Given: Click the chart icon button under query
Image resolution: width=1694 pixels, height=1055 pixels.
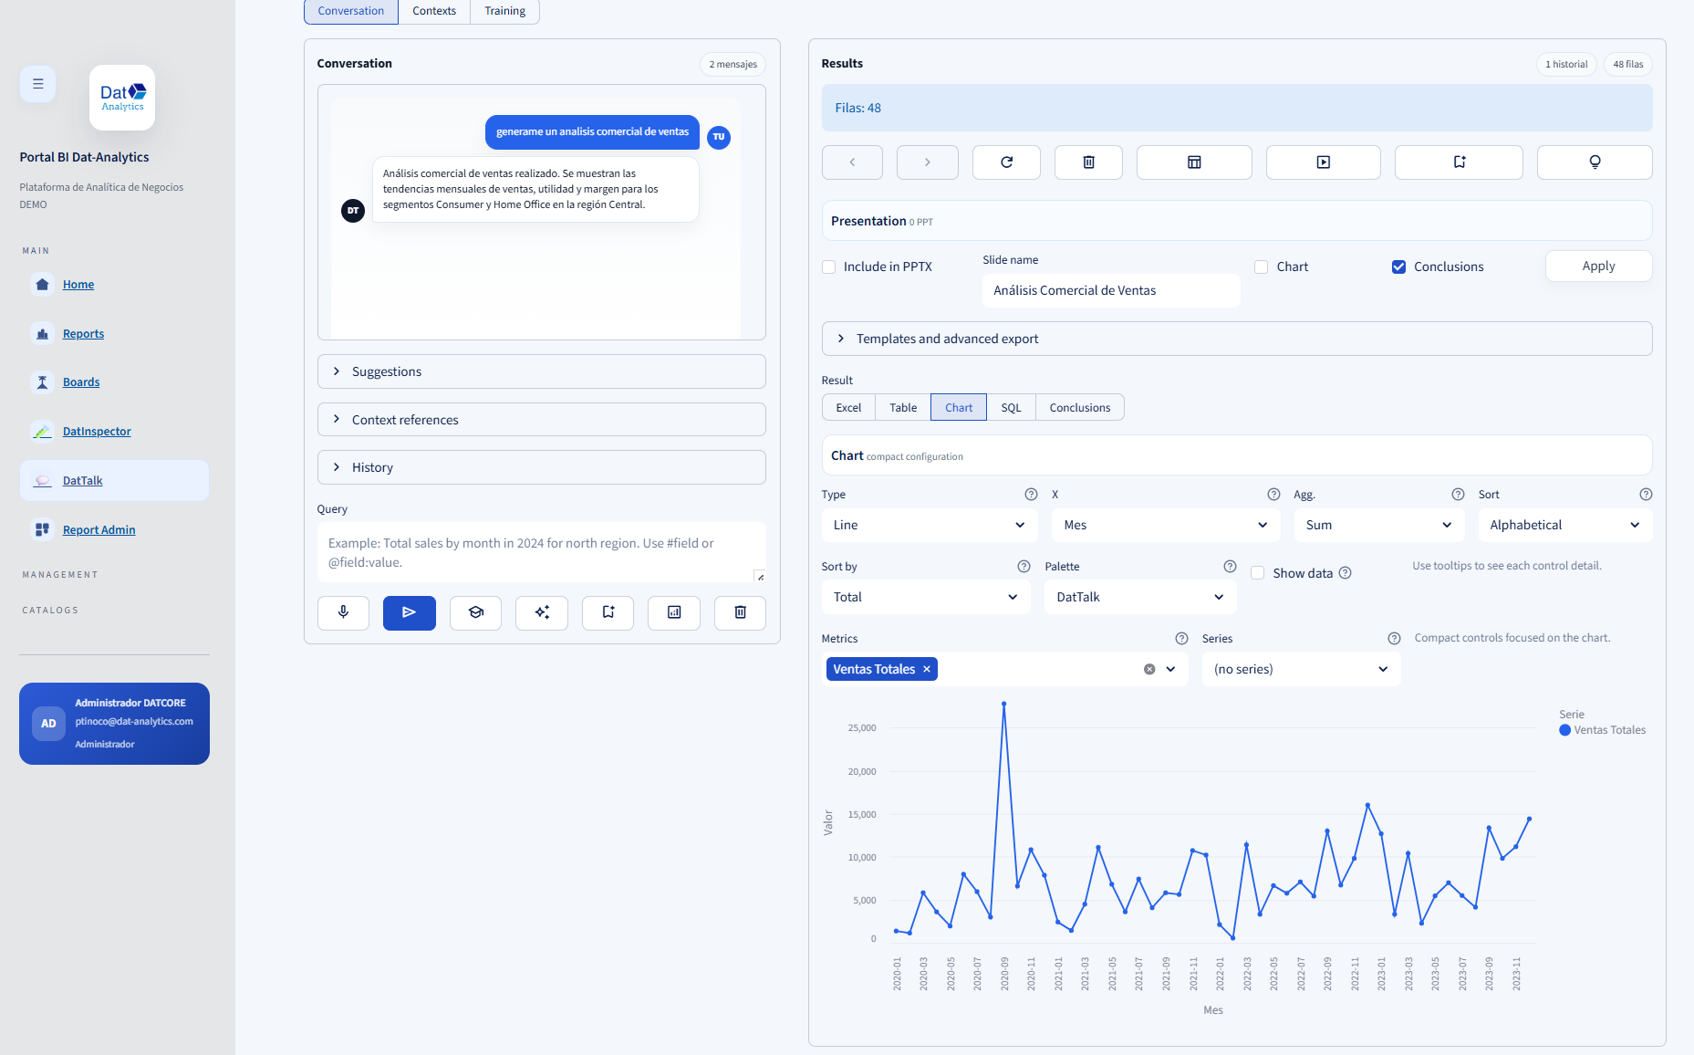Looking at the screenshot, I should point(674,612).
